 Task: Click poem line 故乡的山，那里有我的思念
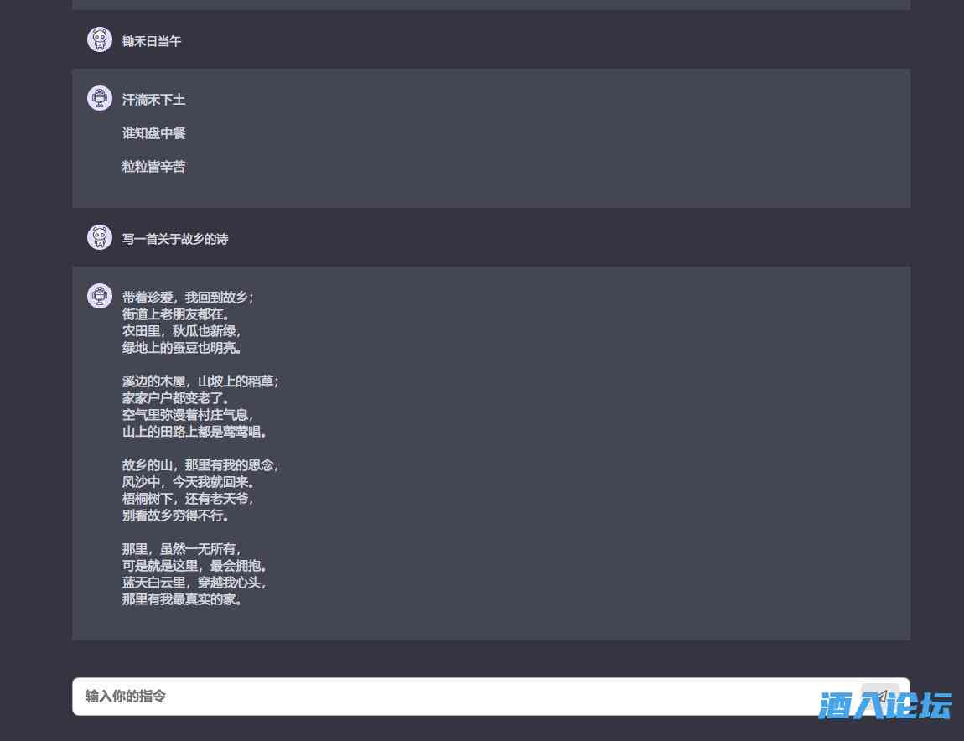pos(200,465)
